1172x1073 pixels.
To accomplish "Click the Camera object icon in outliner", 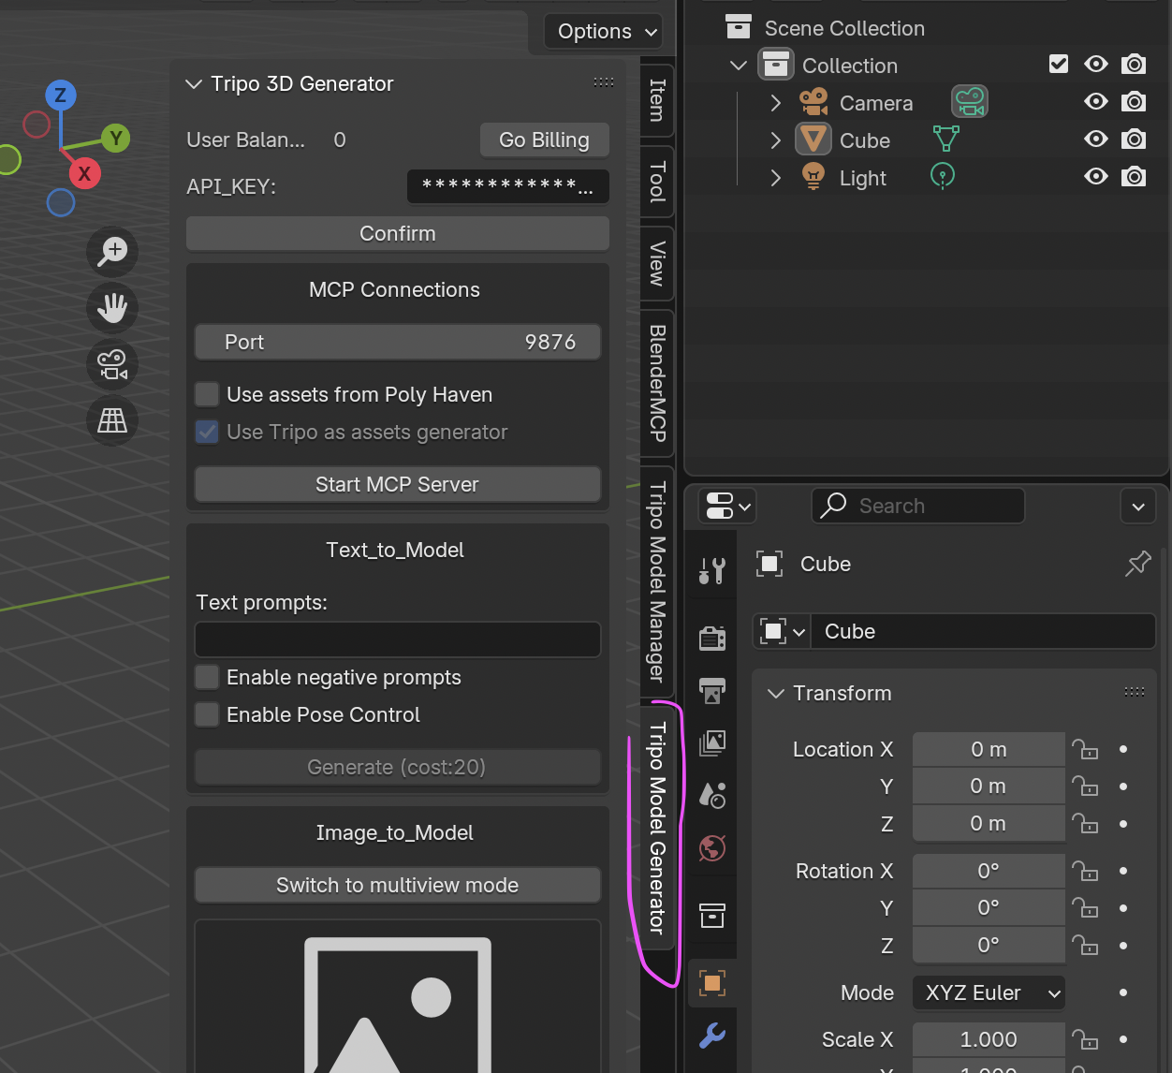I will click(x=813, y=102).
